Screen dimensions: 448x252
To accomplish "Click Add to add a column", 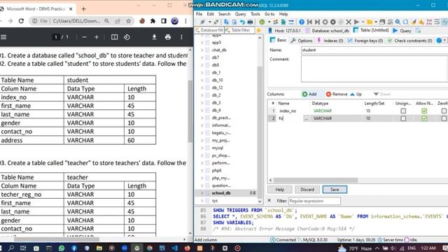I will [309, 94].
